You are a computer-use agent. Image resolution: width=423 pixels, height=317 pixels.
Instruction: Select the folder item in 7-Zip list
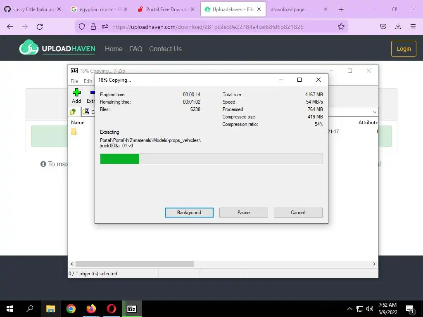(74, 131)
